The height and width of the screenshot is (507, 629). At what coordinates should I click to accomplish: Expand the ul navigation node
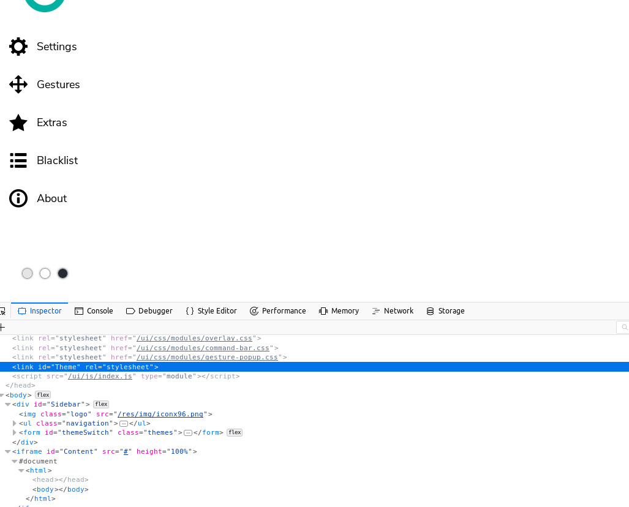point(14,423)
